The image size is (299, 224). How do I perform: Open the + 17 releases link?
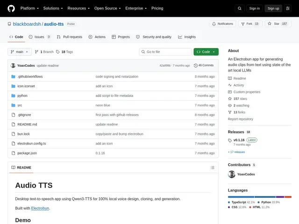click(x=236, y=152)
